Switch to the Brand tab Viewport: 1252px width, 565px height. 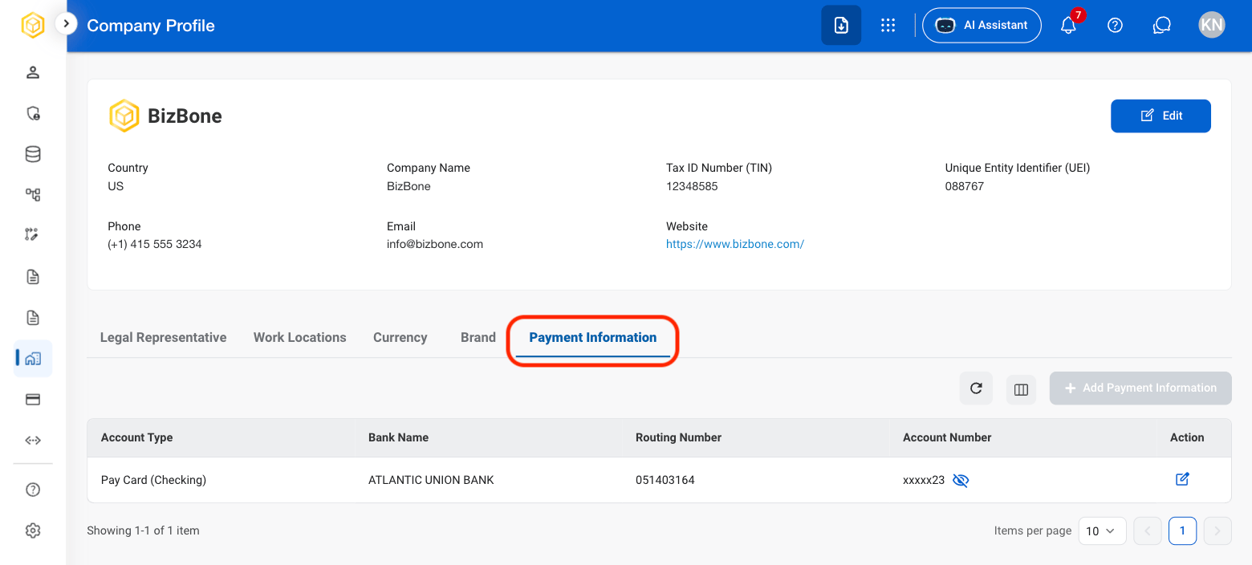pyautogui.click(x=478, y=337)
